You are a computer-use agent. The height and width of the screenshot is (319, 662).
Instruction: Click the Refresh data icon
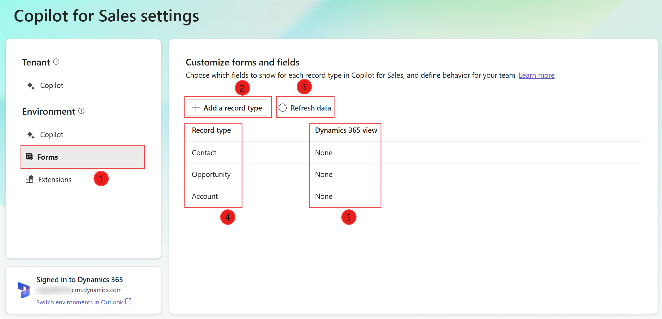click(x=282, y=108)
